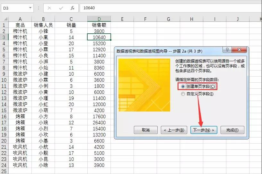Click header cell 销售人员

click(43, 25)
